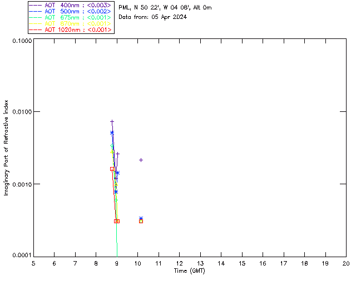Click the x-axis tick label 11
This screenshot has height=285, width=356.
[159, 263]
